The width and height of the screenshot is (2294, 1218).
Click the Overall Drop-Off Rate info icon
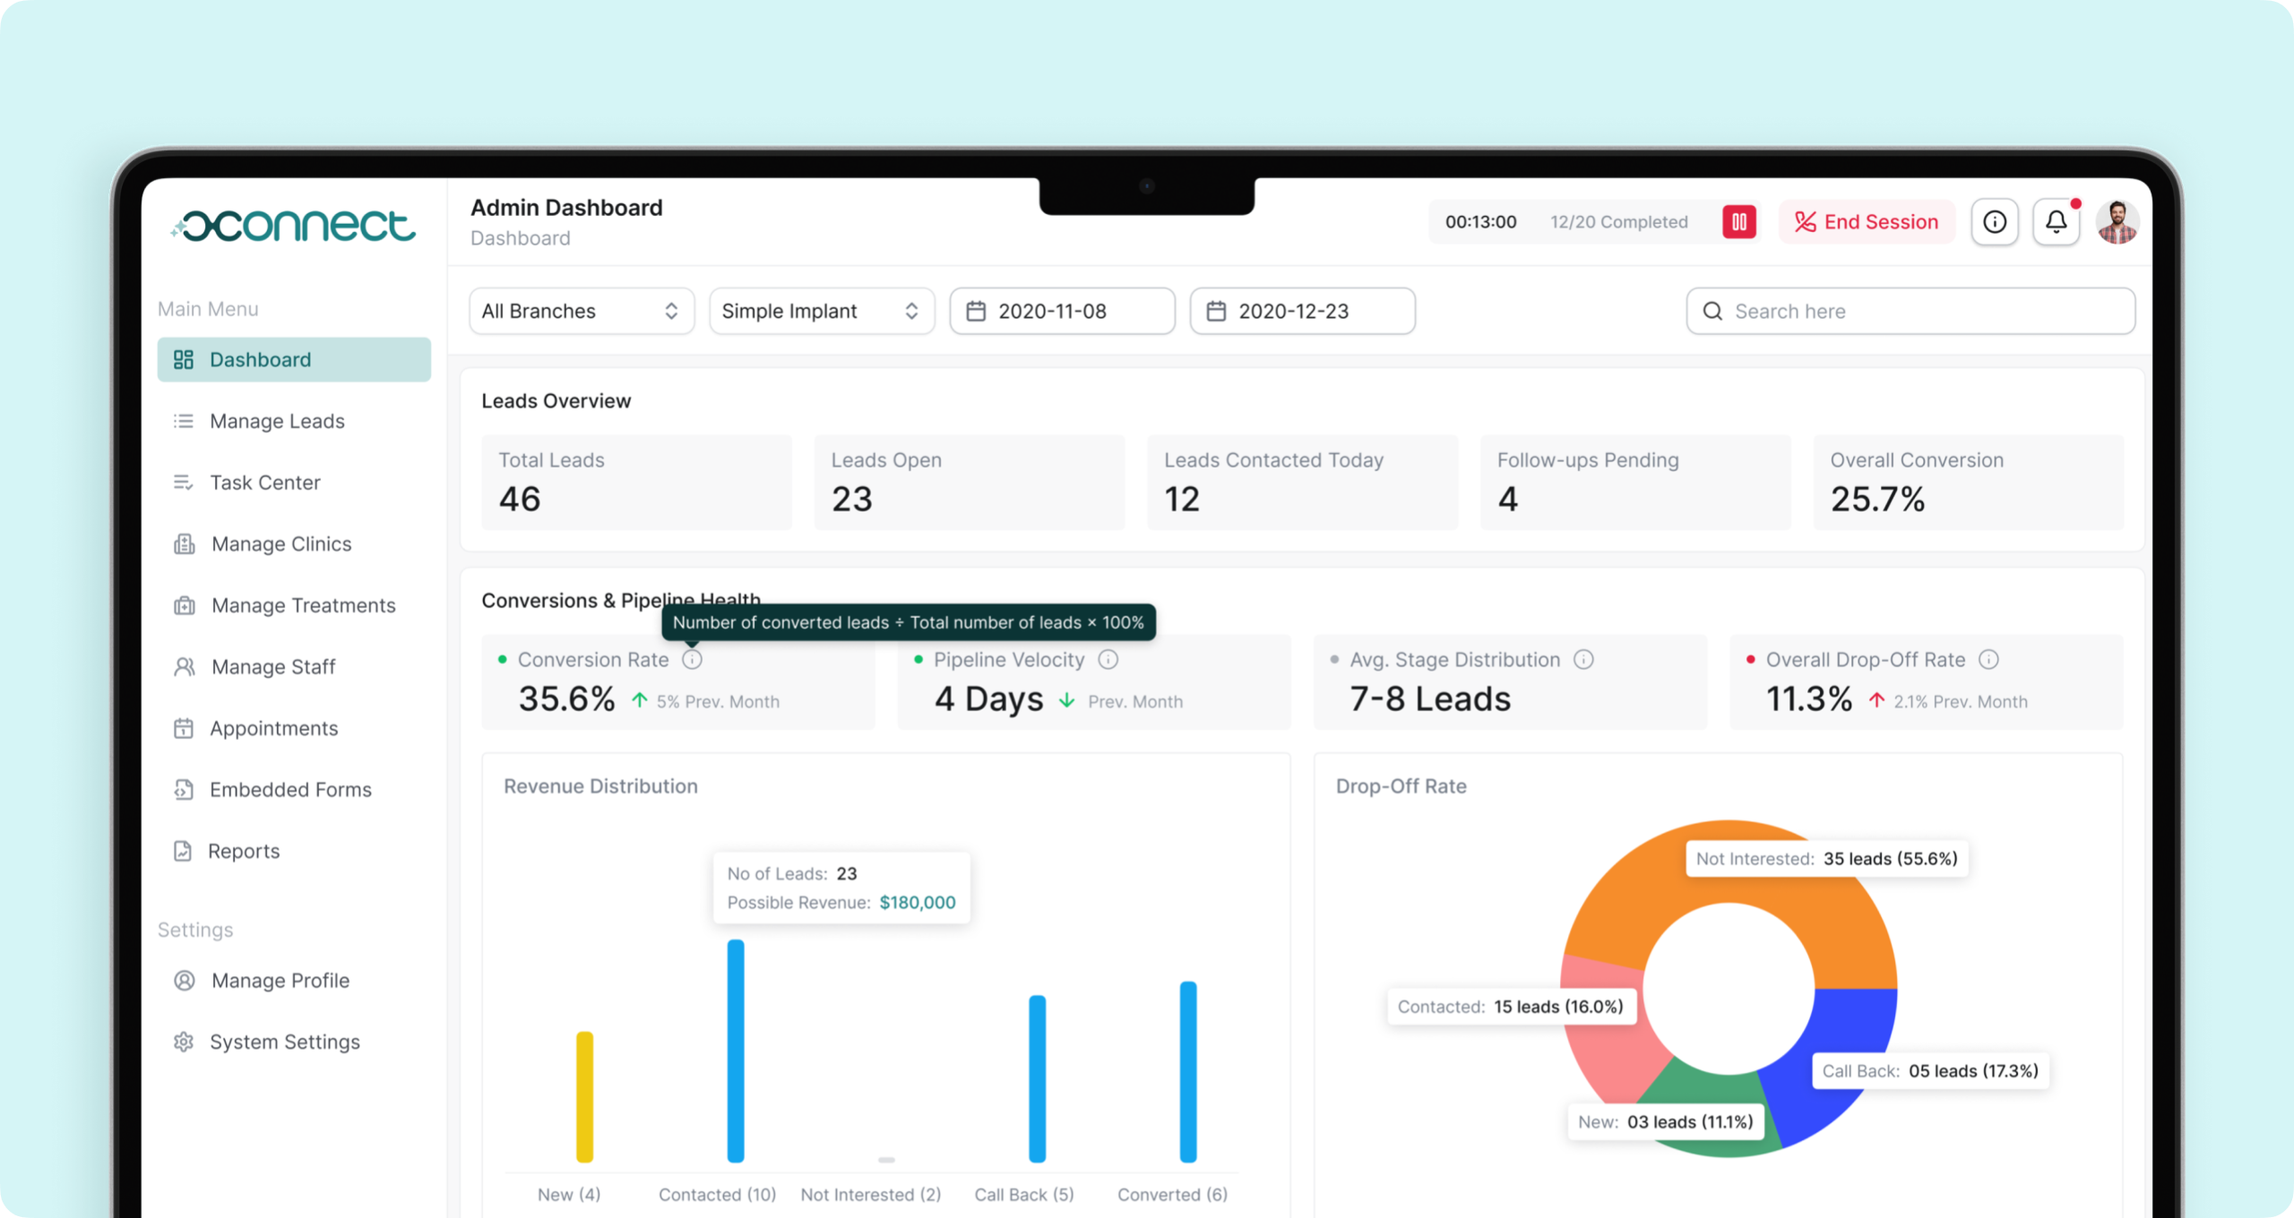click(1988, 660)
